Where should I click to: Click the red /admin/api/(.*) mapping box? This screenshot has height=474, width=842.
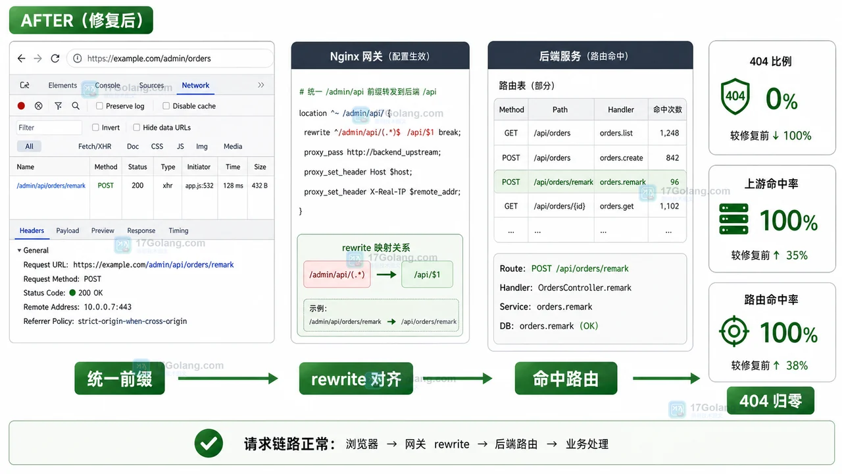click(337, 275)
